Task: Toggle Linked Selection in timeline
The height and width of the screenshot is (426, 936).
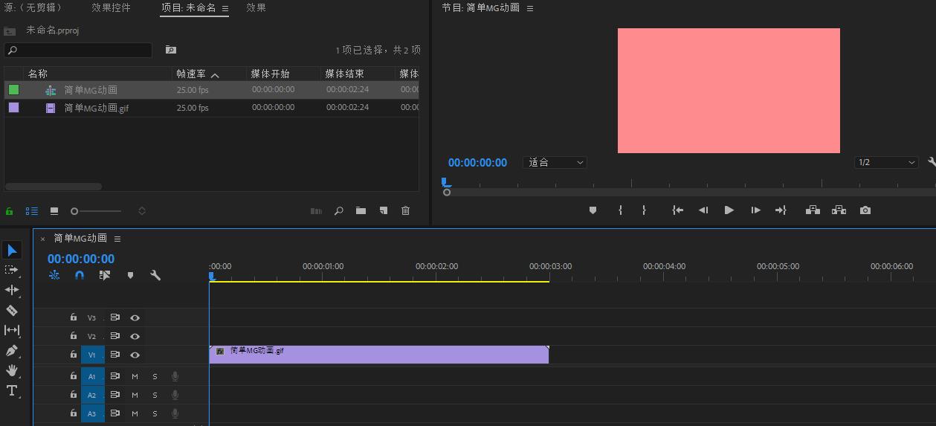Action: pyautogui.click(x=104, y=275)
